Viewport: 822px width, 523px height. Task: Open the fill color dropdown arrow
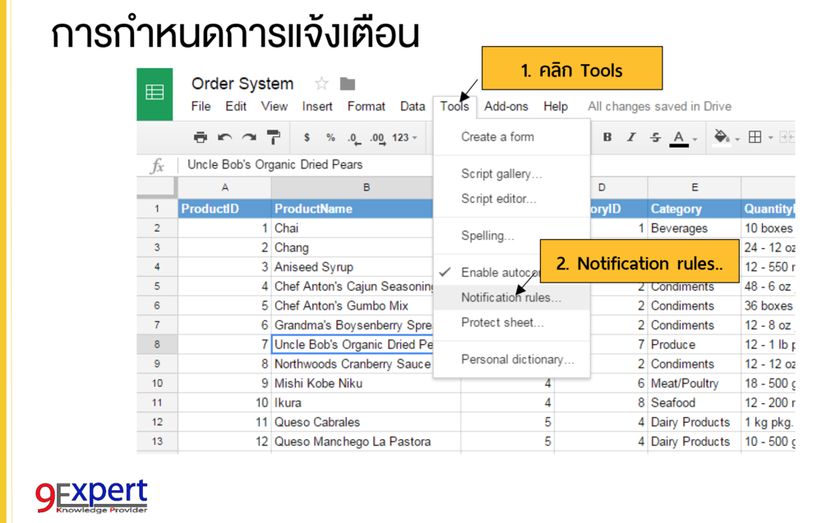[x=737, y=138]
